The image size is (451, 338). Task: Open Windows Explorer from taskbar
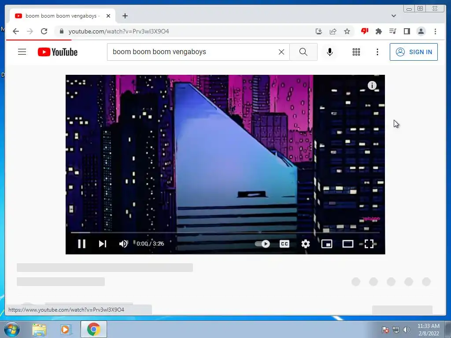pyautogui.click(x=39, y=329)
